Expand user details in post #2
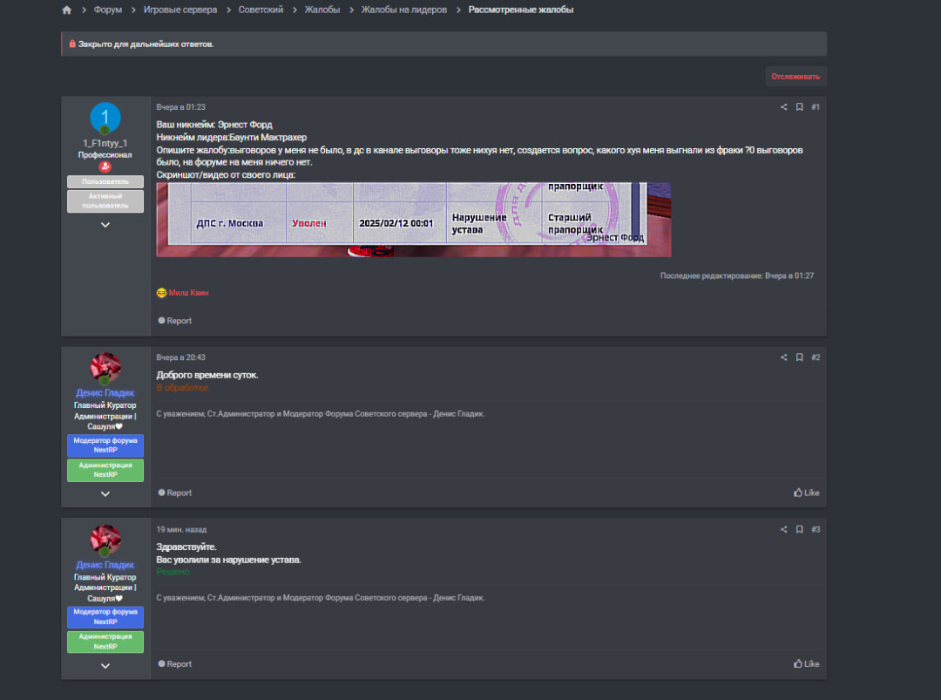941x700 pixels. [x=105, y=493]
